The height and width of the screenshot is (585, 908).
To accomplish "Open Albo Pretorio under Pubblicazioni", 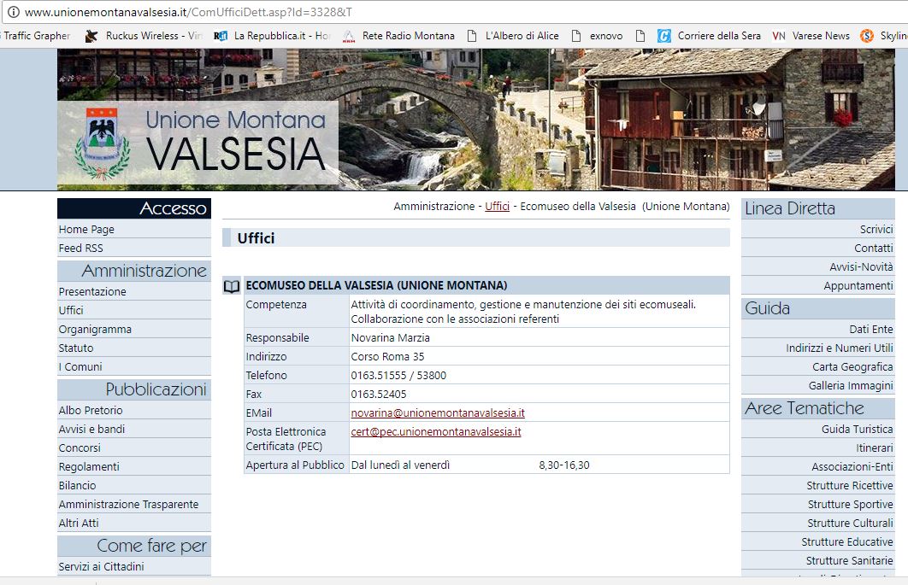I will 91,410.
